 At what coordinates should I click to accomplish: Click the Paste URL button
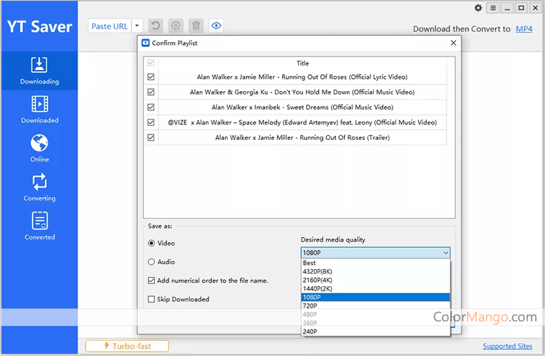[x=109, y=26]
